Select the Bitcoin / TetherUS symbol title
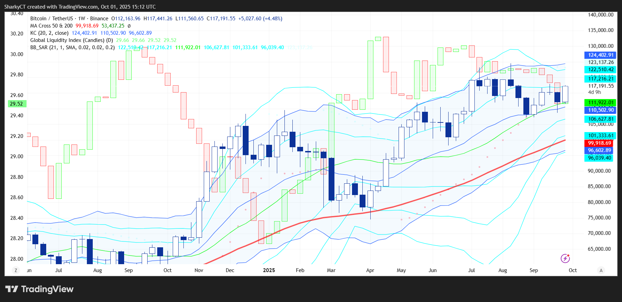This screenshot has height=302, width=622. 52,19
